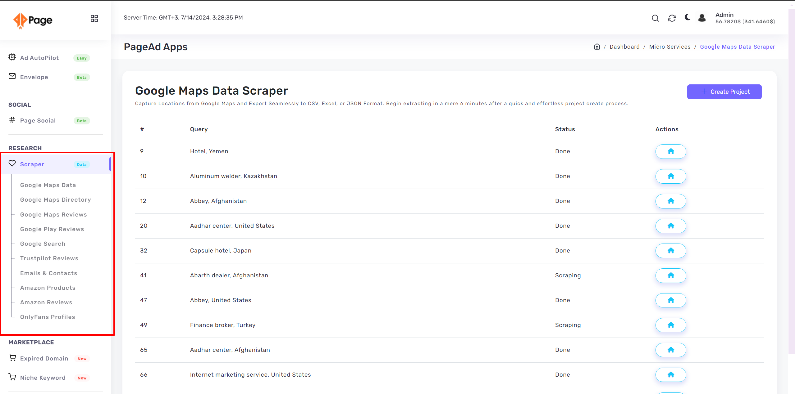Toggle the sidebar grid menu icon
The height and width of the screenshot is (394, 795).
[94, 19]
